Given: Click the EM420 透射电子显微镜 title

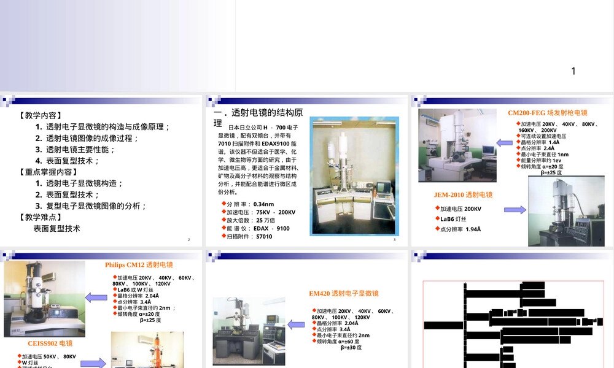Looking at the screenshot, I should point(344,293).
